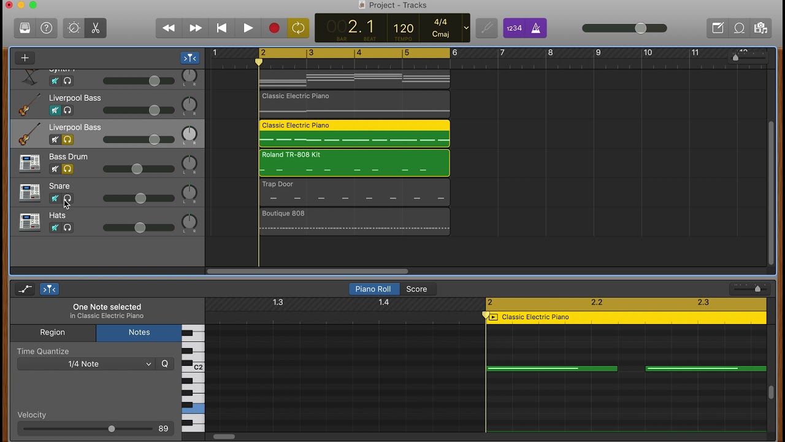Mute the Bass Drum track

(x=55, y=169)
